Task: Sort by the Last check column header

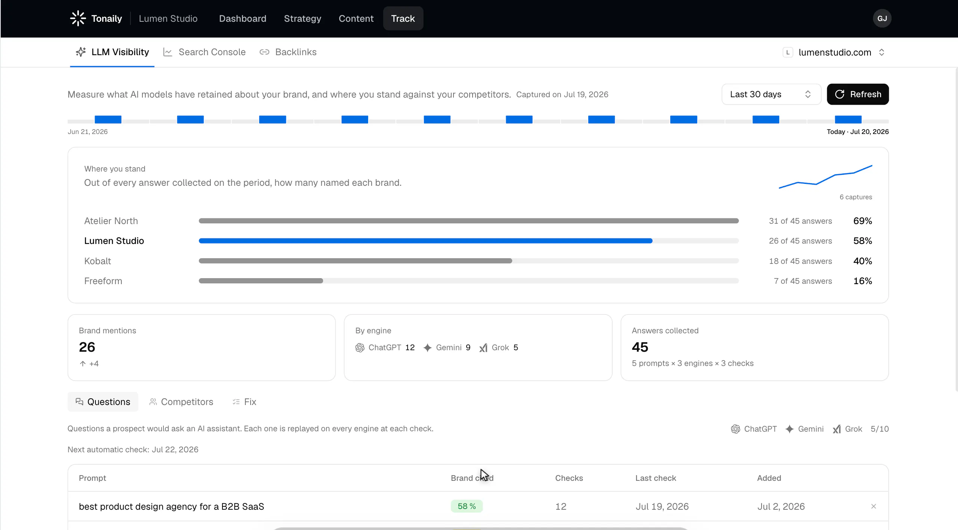Action: [656, 478]
